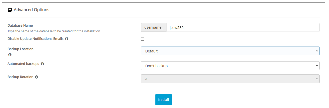Click the Backup Rotation dropdown showing 4
The height and width of the screenshot is (108, 329).
point(230,79)
